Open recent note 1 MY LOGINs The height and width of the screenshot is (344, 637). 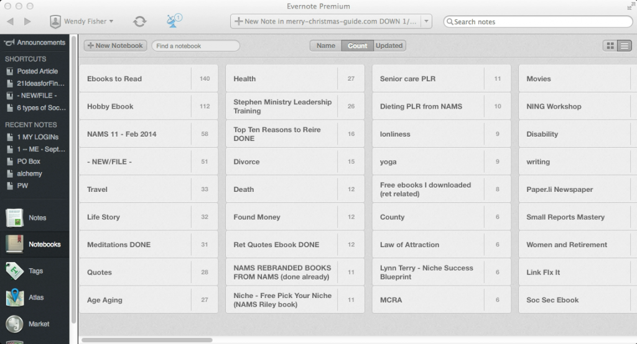[32, 137]
